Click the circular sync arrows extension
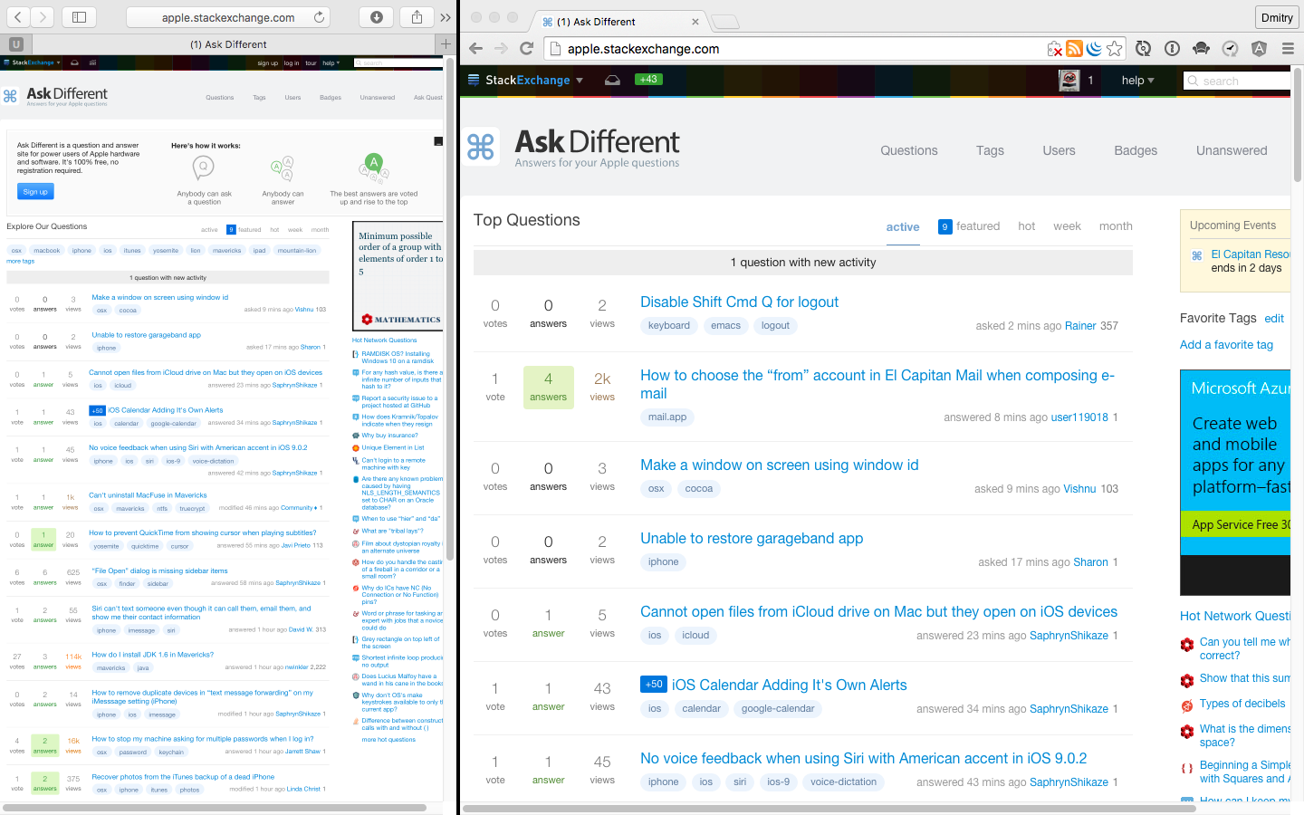1304x815 pixels. 1144,49
